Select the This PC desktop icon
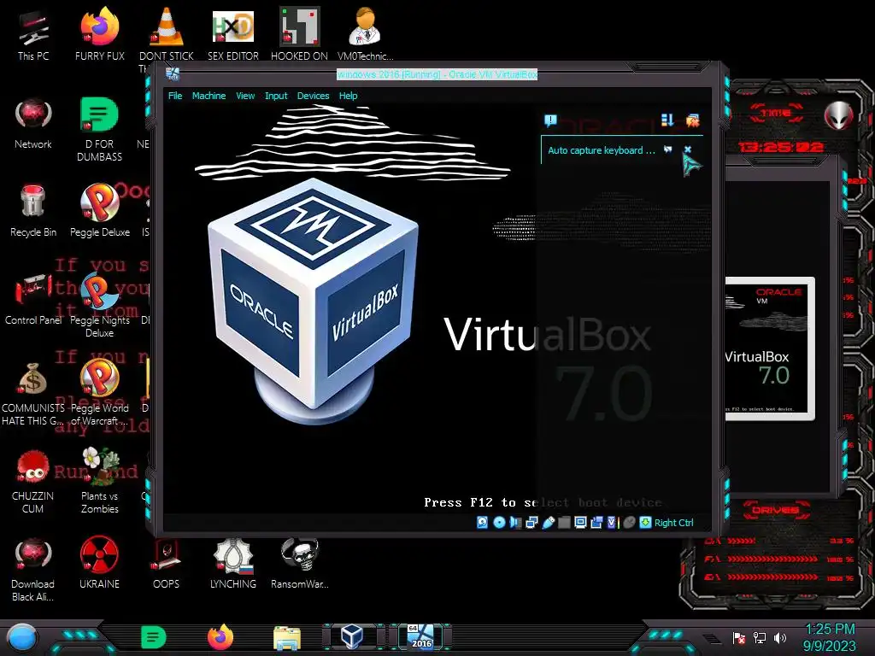The height and width of the screenshot is (656, 875). point(33,34)
